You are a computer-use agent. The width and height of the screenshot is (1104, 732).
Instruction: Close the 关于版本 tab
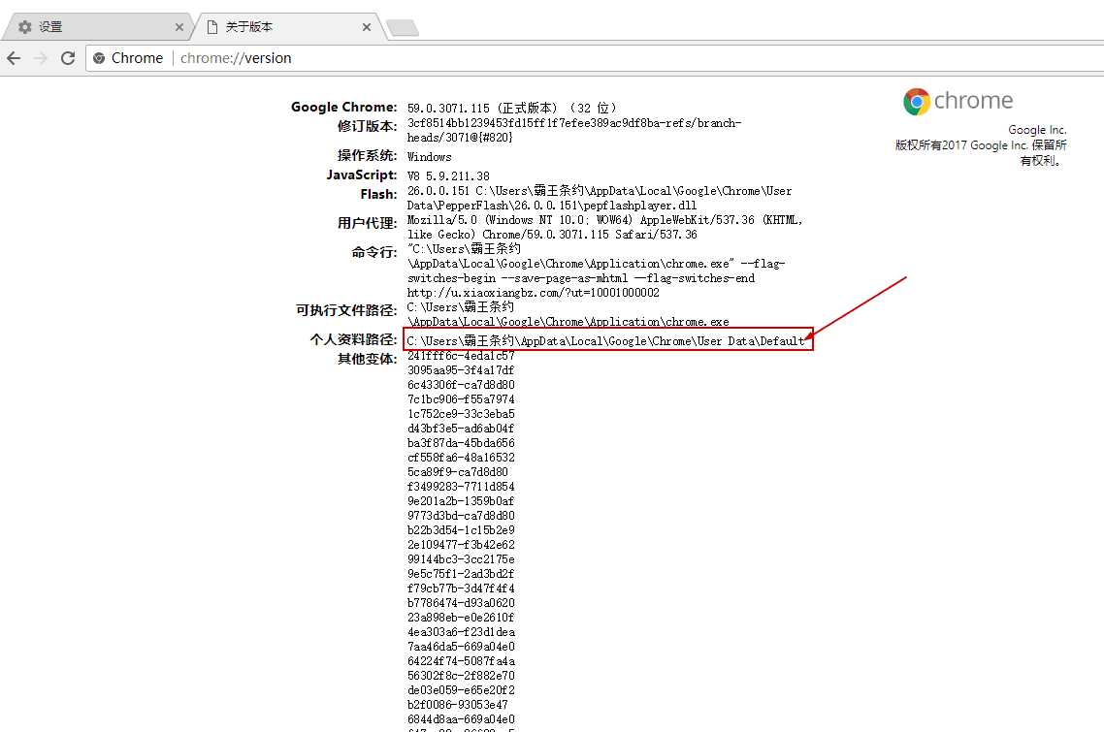(366, 27)
